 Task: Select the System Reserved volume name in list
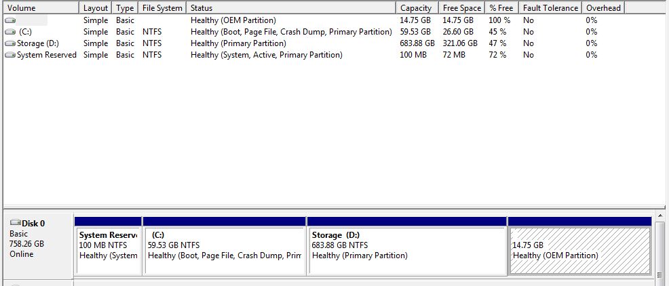point(47,55)
